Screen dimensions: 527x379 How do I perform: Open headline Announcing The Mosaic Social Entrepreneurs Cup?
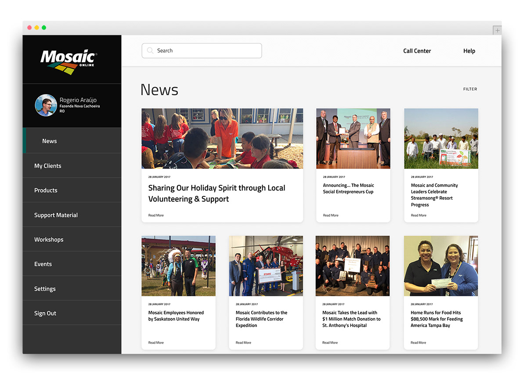(349, 189)
